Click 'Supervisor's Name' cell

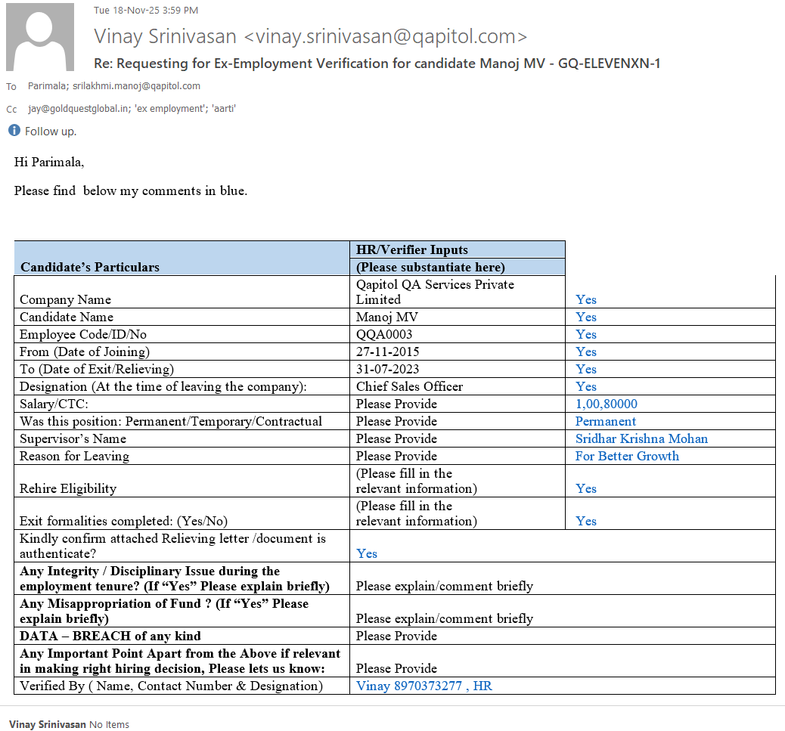(x=182, y=438)
